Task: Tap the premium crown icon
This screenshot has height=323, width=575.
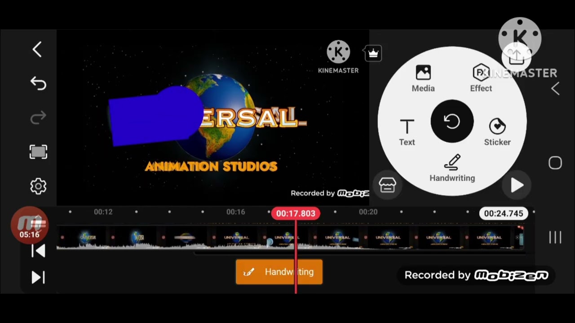Action: (x=373, y=54)
